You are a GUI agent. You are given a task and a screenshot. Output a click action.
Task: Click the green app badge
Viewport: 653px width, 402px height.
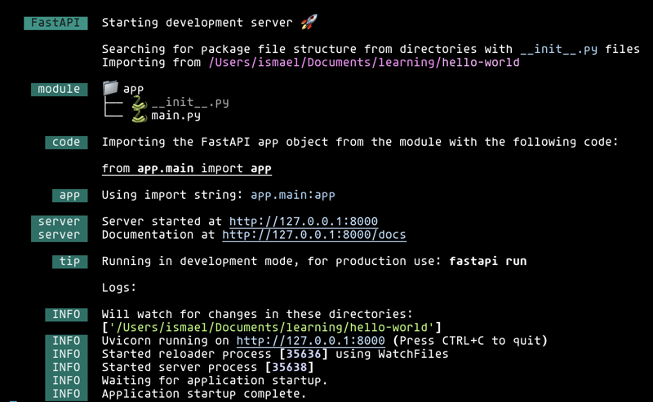point(69,196)
